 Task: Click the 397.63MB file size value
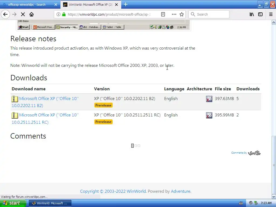click(224, 99)
